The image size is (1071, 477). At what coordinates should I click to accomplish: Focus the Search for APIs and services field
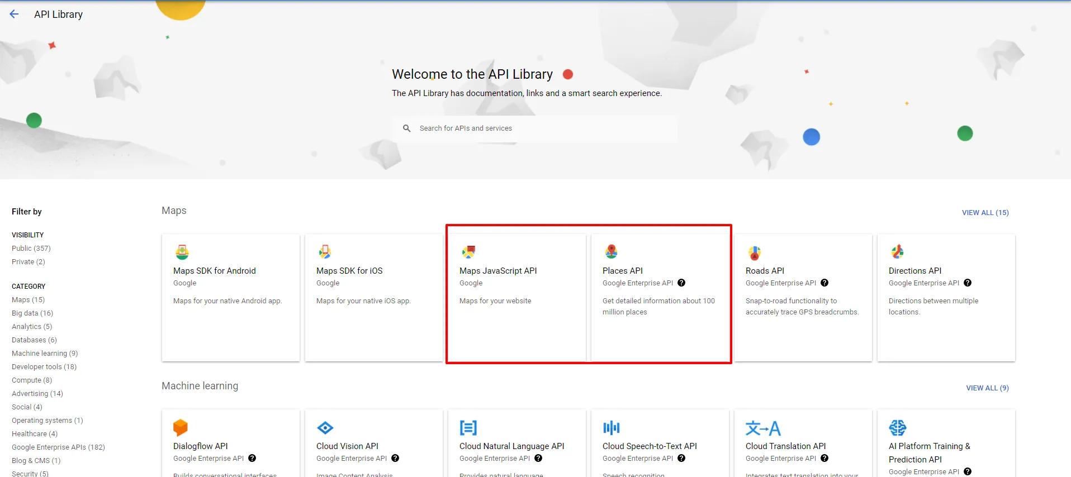click(x=535, y=128)
